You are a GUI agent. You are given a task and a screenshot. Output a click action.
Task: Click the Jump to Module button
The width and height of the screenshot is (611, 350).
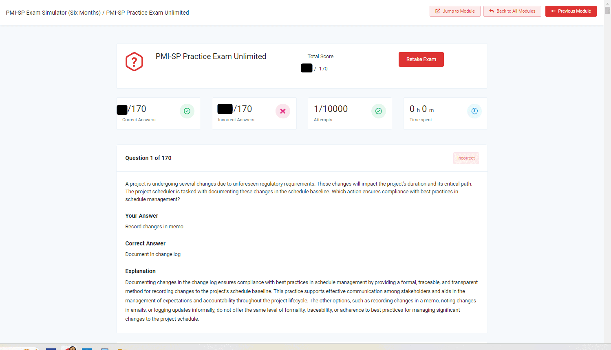455,11
